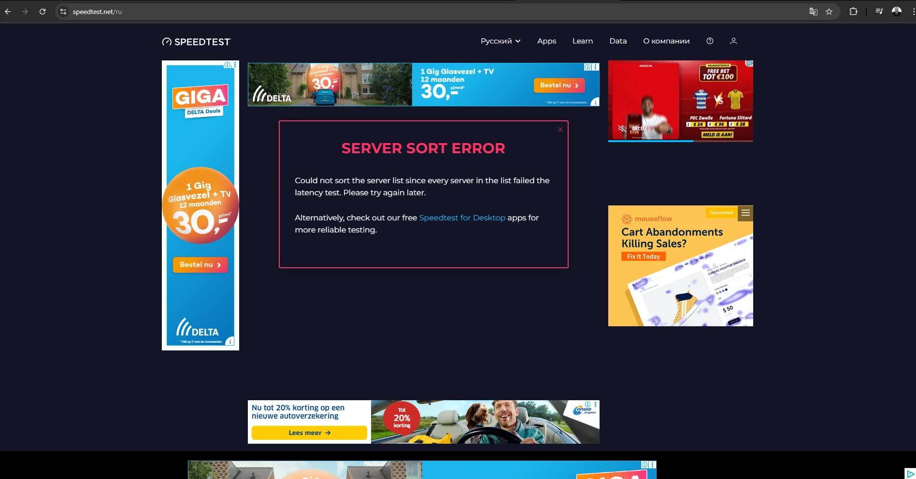Viewport: 916px width, 479px height.
Task: Open ad info icon on top DELTA banner
Action: [587, 67]
